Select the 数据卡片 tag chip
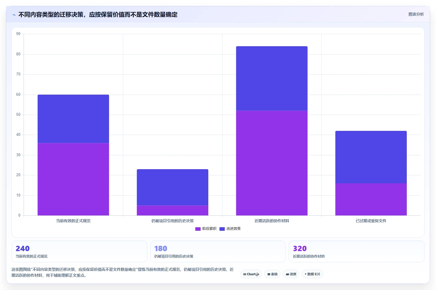The width and height of the screenshot is (436, 290). click(313, 274)
